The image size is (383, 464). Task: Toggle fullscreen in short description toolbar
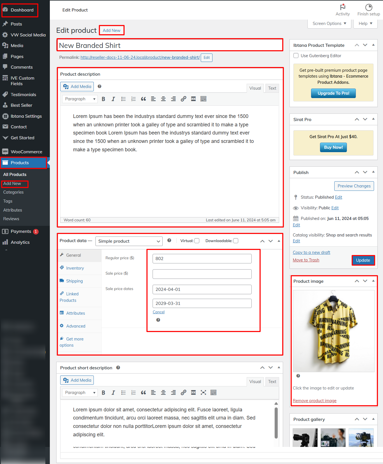[x=203, y=393]
